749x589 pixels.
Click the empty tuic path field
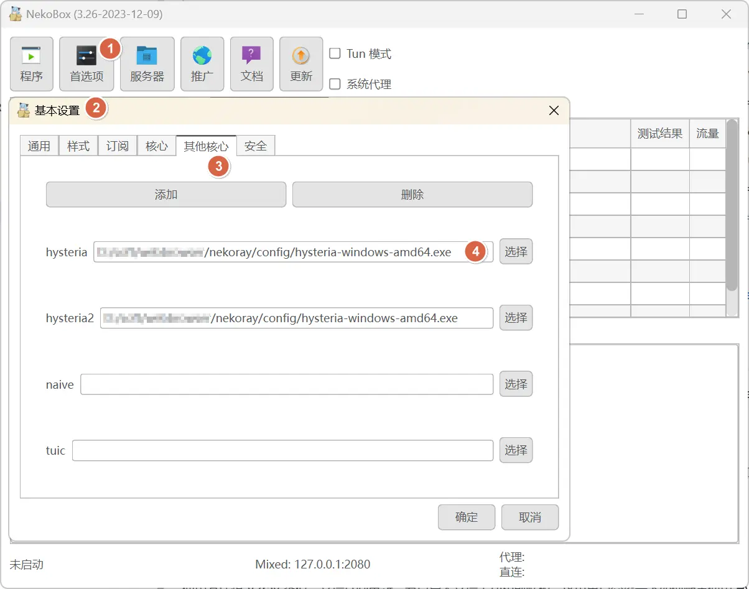[x=283, y=450]
